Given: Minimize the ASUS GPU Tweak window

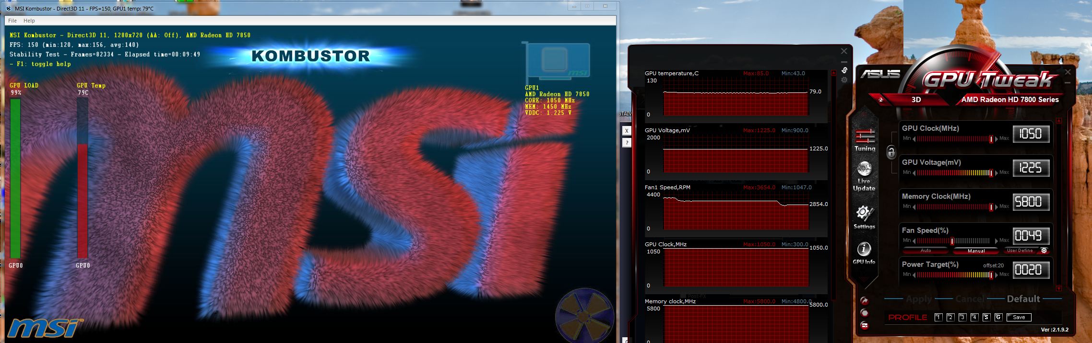Looking at the screenshot, I should 1068,82.
